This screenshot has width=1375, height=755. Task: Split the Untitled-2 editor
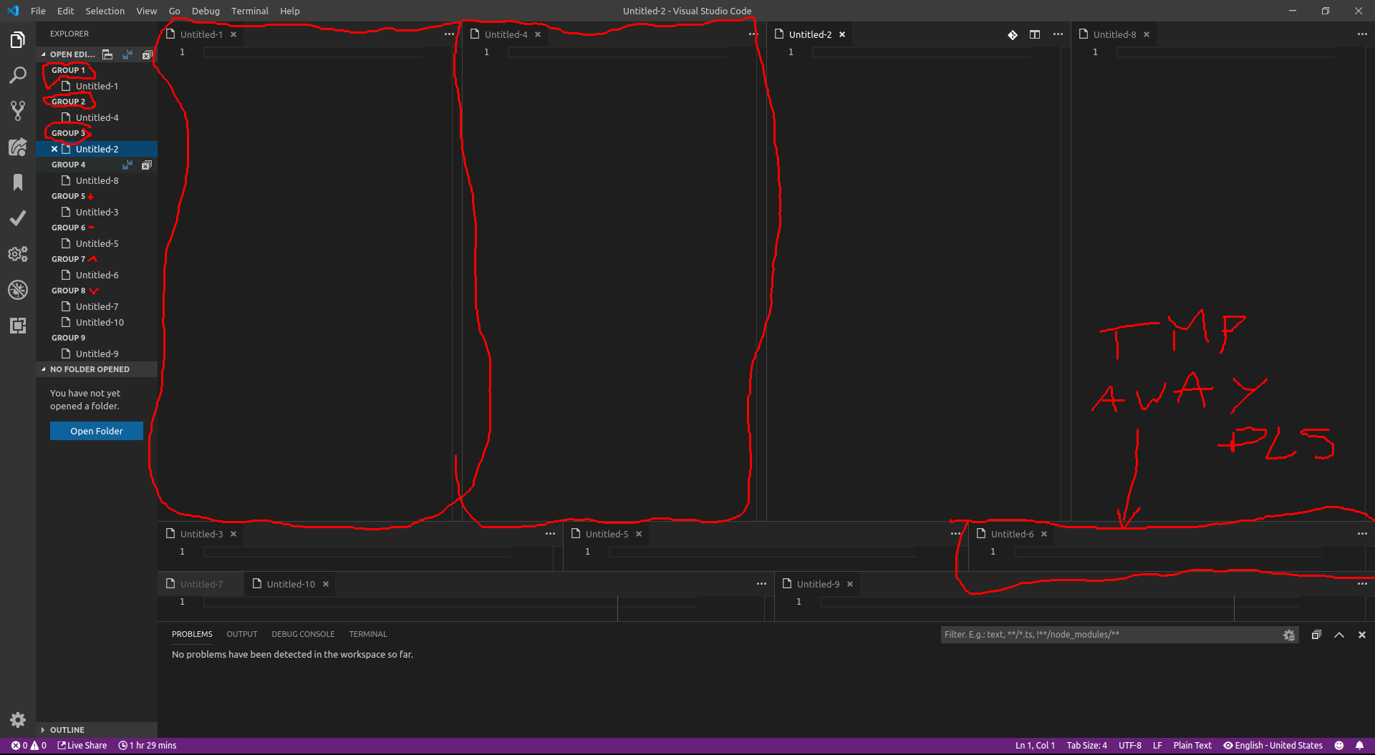(x=1034, y=34)
